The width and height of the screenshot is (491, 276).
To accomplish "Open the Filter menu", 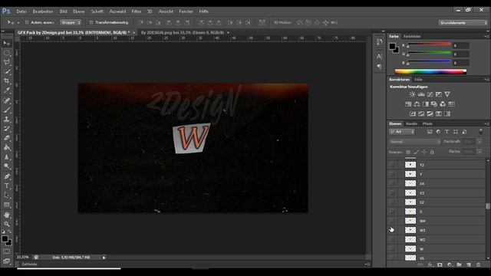I will [137, 11].
